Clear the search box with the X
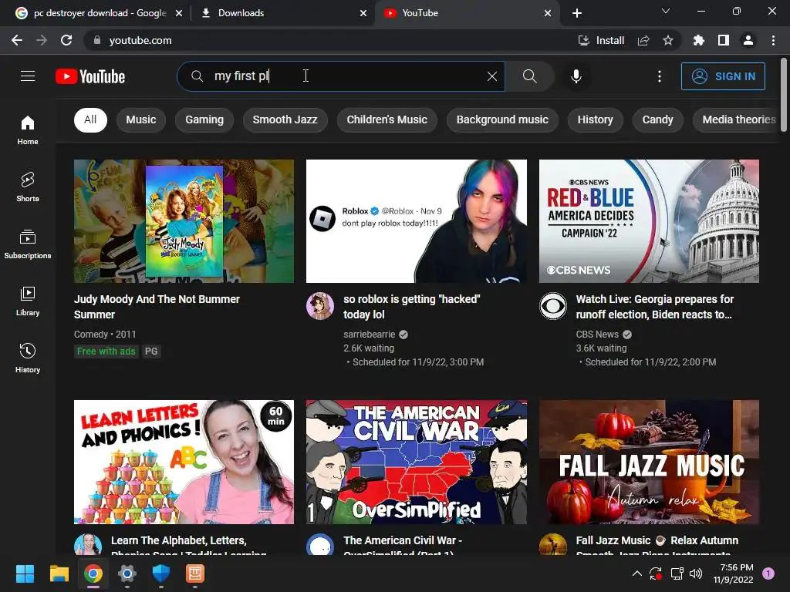Image resolution: width=790 pixels, height=592 pixels. point(492,76)
